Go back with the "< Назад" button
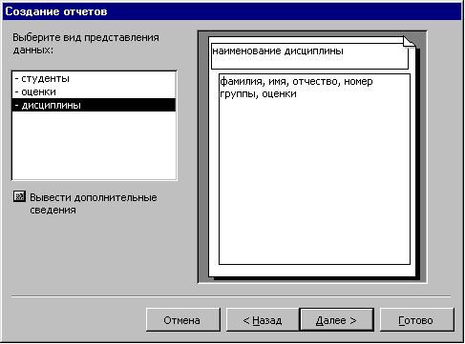465x344 pixels. tap(263, 319)
